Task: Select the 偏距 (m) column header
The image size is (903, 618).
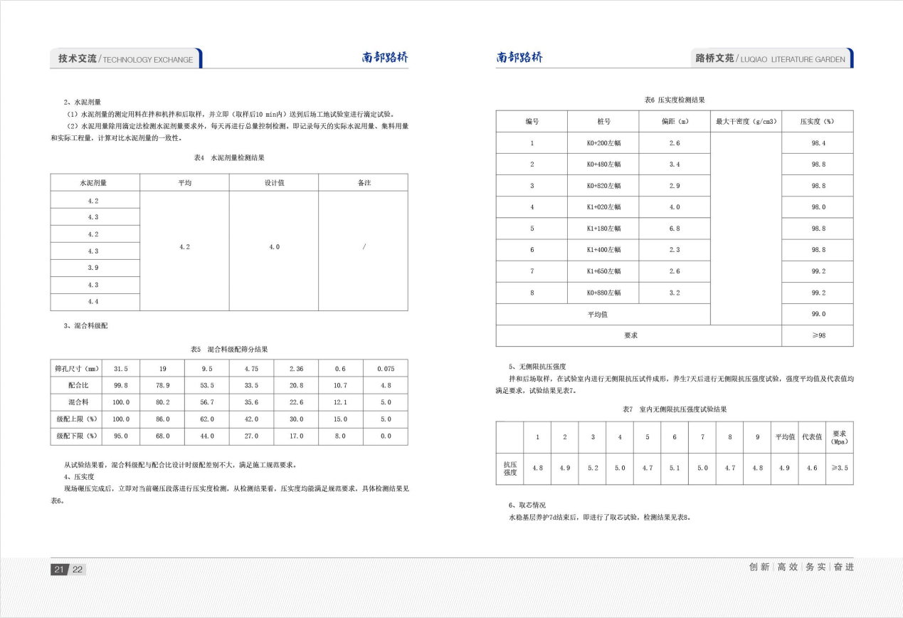Action: [x=675, y=122]
